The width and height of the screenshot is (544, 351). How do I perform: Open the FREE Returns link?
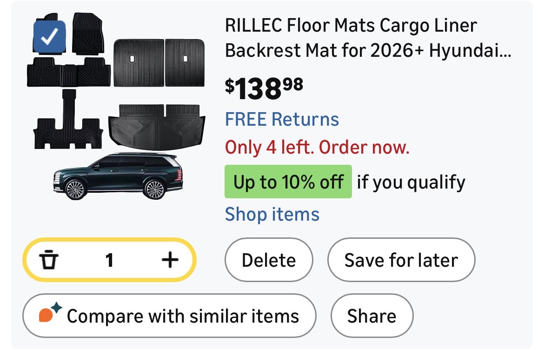[x=282, y=120]
